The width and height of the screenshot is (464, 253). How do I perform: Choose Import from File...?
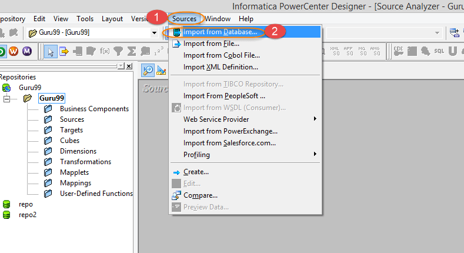click(246, 44)
